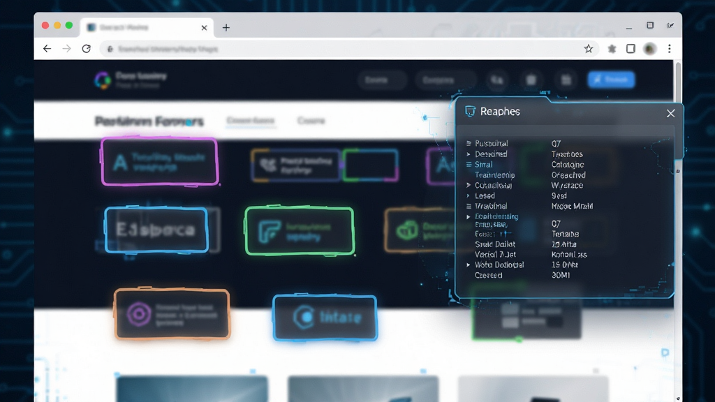Select the underlined tab next to the page heading
This screenshot has width=715, height=402.
pos(251,121)
